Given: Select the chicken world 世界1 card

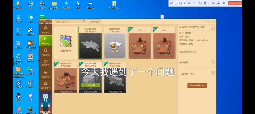Looking at the screenshot, I should tap(115, 43).
